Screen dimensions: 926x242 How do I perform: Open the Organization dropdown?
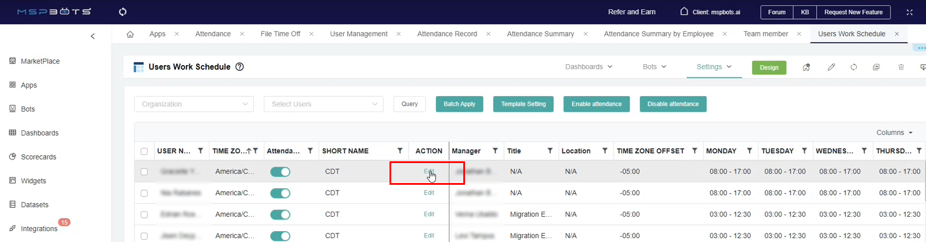pos(194,104)
